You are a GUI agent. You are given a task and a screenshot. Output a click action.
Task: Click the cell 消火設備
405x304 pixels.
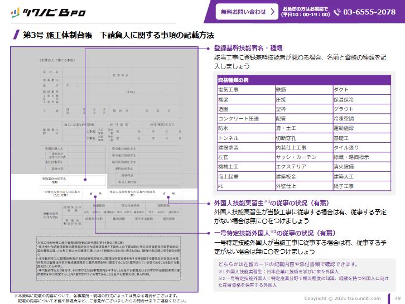362,167
